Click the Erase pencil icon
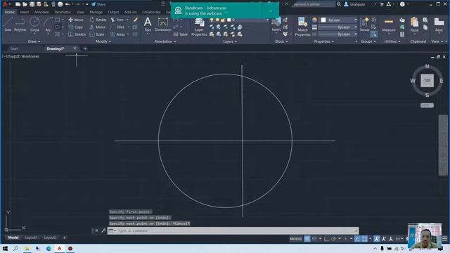The height and width of the screenshot is (253, 450). (135, 20)
